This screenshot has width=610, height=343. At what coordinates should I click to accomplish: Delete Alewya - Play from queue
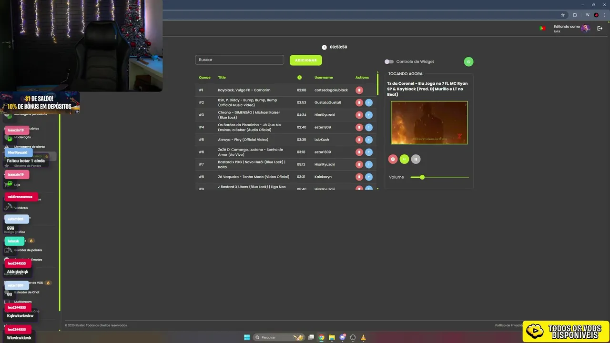(x=359, y=140)
